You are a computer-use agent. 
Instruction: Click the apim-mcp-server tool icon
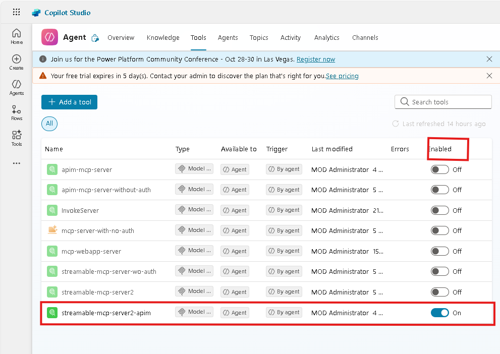pyautogui.click(x=52, y=169)
